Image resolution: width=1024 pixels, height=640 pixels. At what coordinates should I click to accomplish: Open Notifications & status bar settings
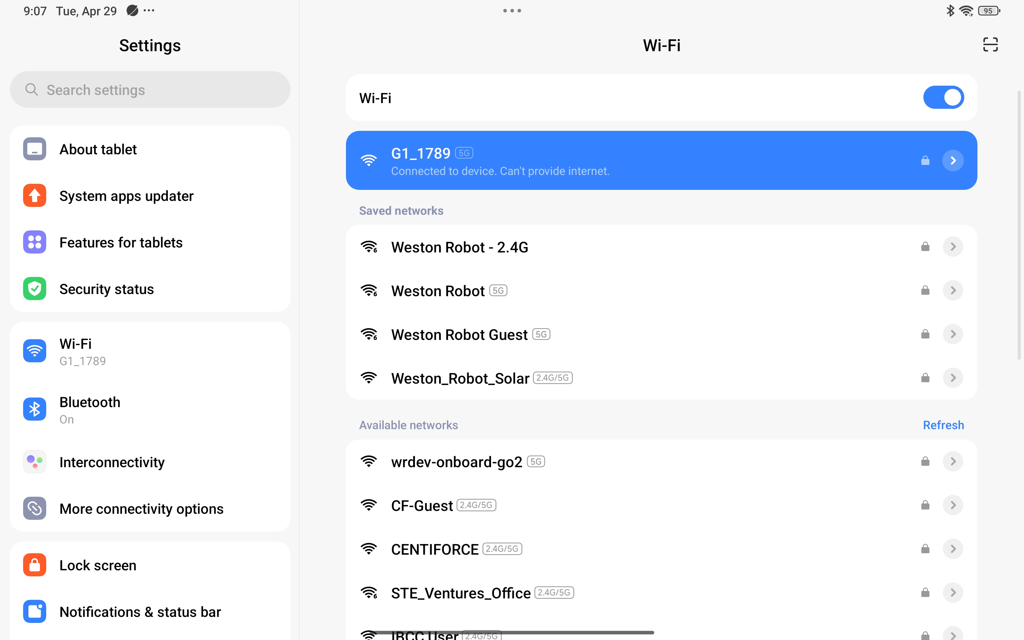[x=150, y=612]
